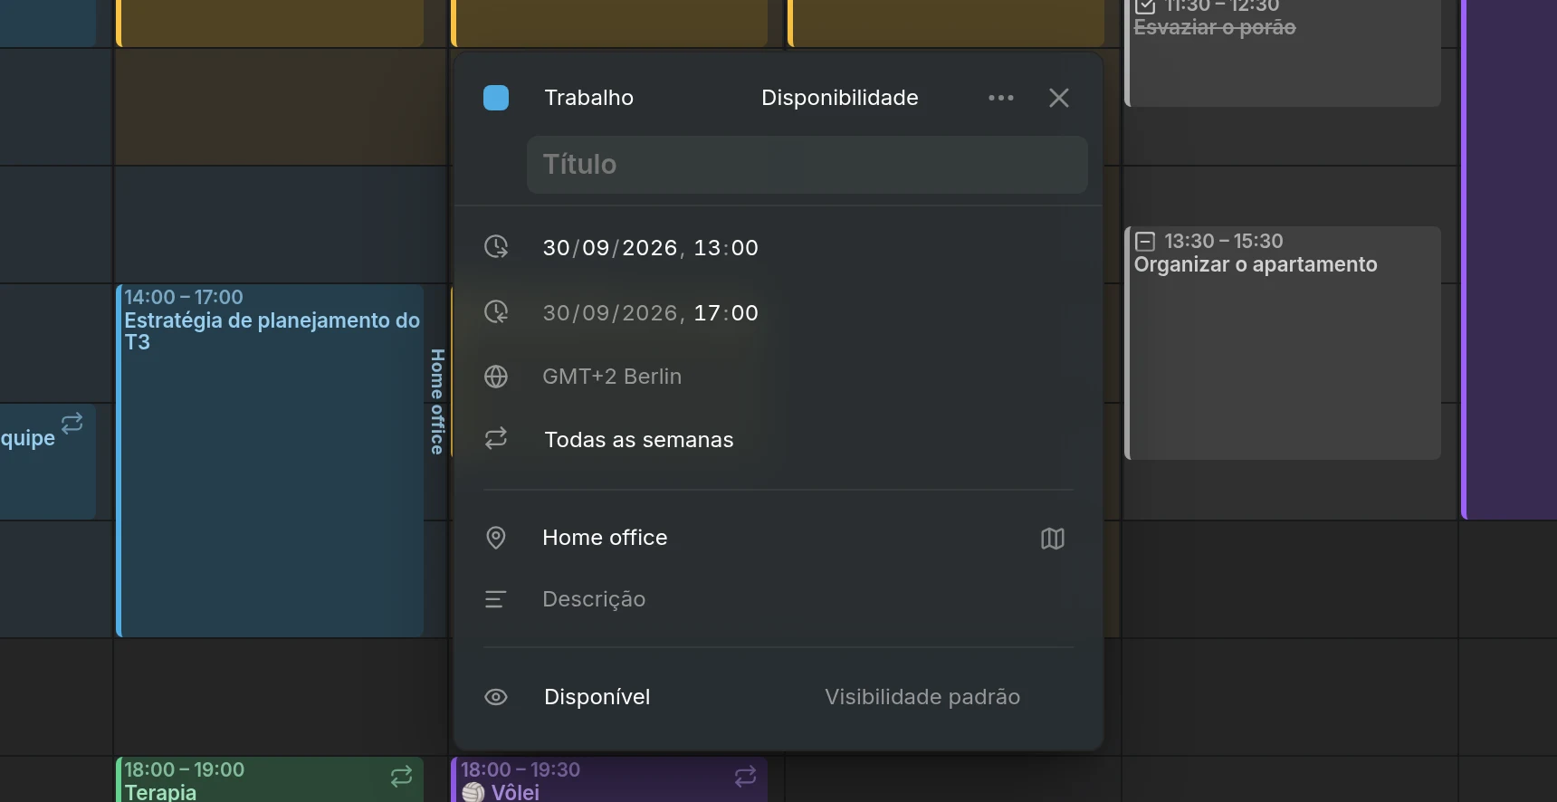Screen dimensions: 1557x802
Task: Open the Todas as semanas recurrence dropdown
Action: pos(639,440)
